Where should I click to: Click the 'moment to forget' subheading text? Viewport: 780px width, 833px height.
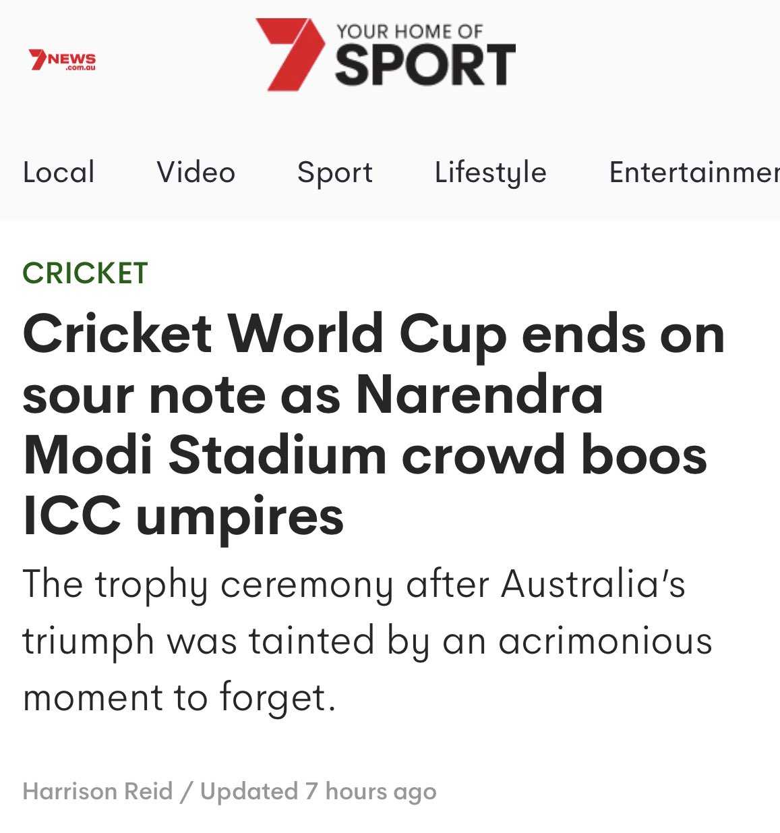tap(179, 697)
